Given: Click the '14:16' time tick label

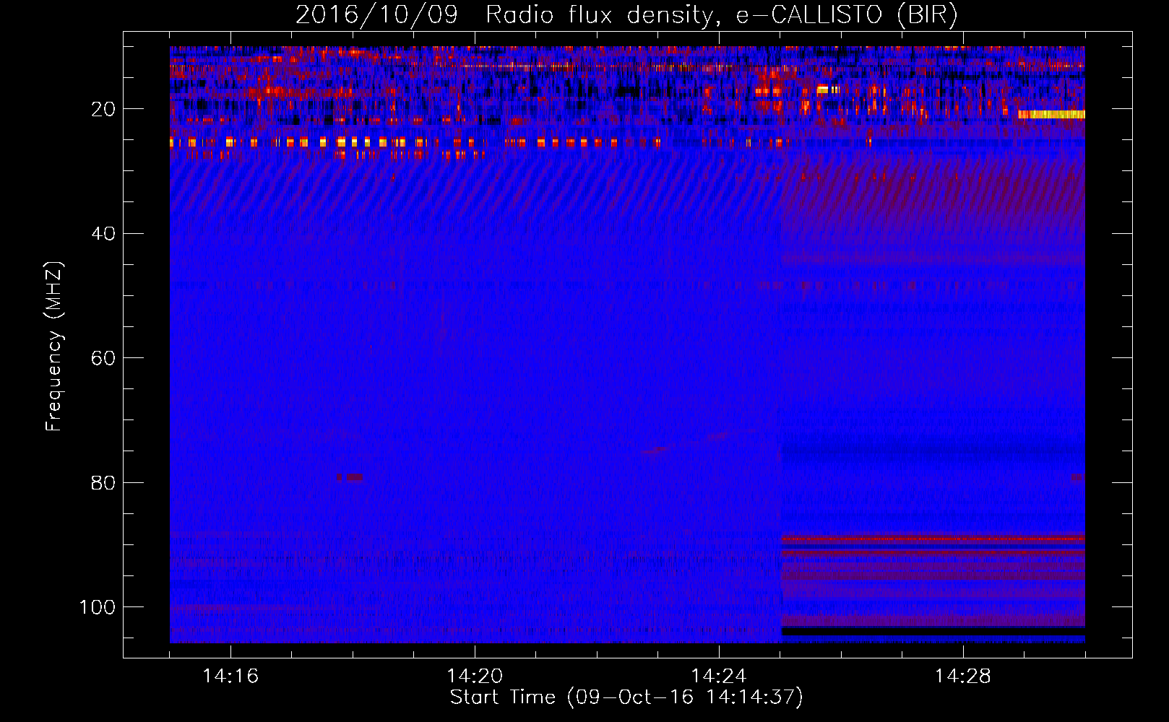Looking at the screenshot, I should pos(230,677).
